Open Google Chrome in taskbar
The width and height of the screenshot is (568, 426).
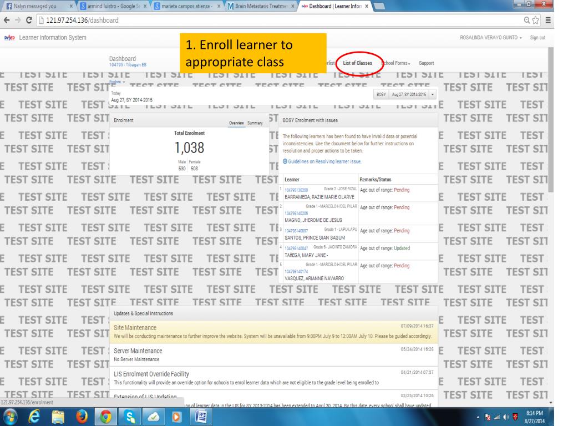pos(105,417)
